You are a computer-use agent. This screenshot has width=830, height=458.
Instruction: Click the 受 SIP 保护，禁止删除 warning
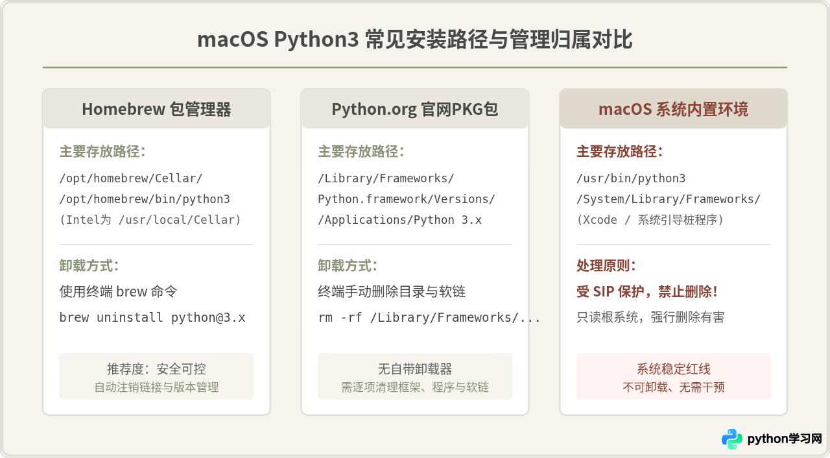647,291
